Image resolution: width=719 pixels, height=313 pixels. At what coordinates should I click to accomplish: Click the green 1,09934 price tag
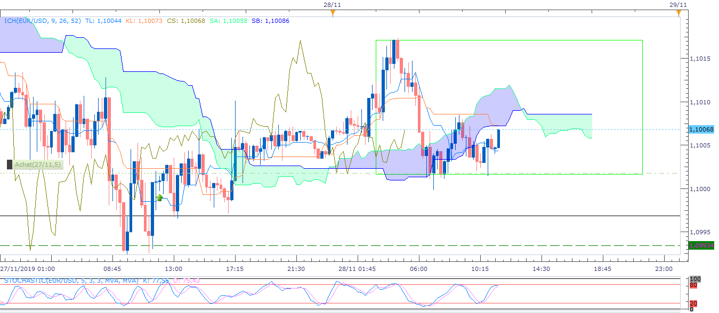coord(701,245)
